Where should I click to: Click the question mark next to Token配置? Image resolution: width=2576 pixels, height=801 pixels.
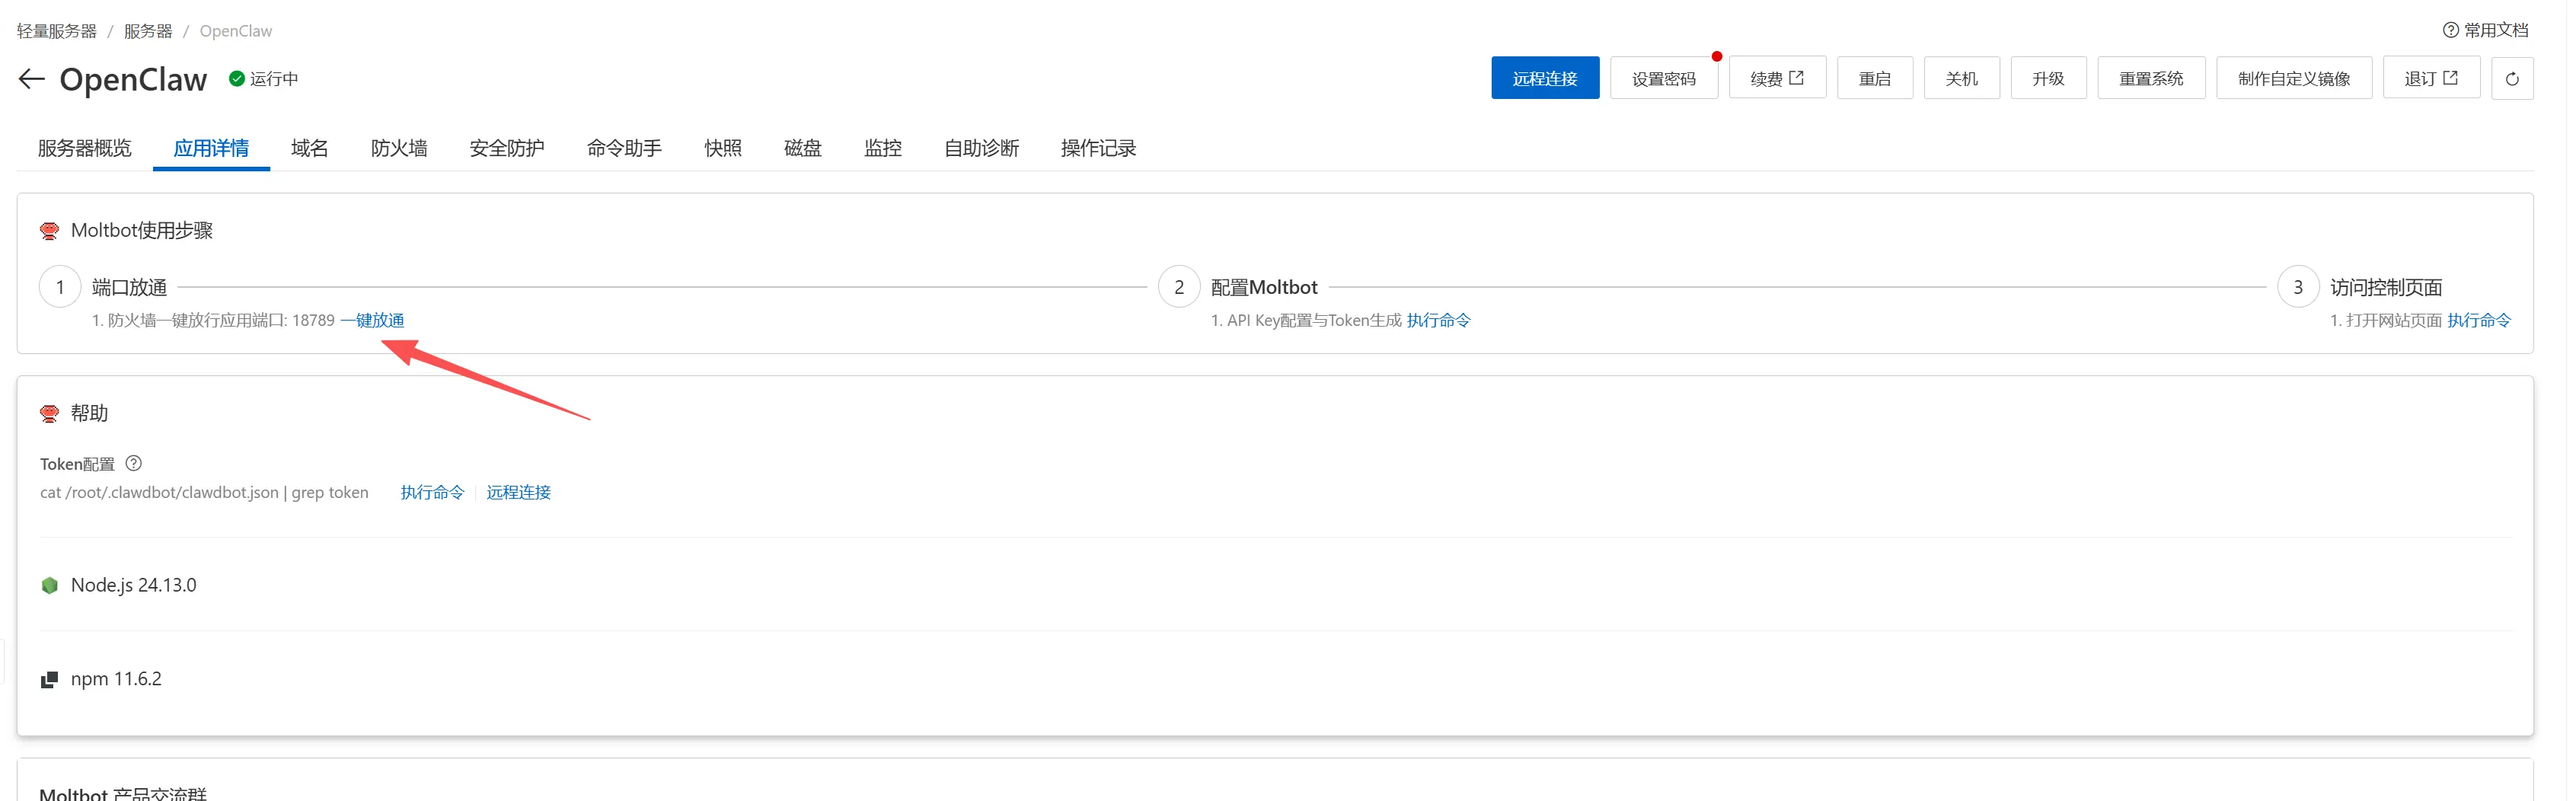[x=133, y=463]
